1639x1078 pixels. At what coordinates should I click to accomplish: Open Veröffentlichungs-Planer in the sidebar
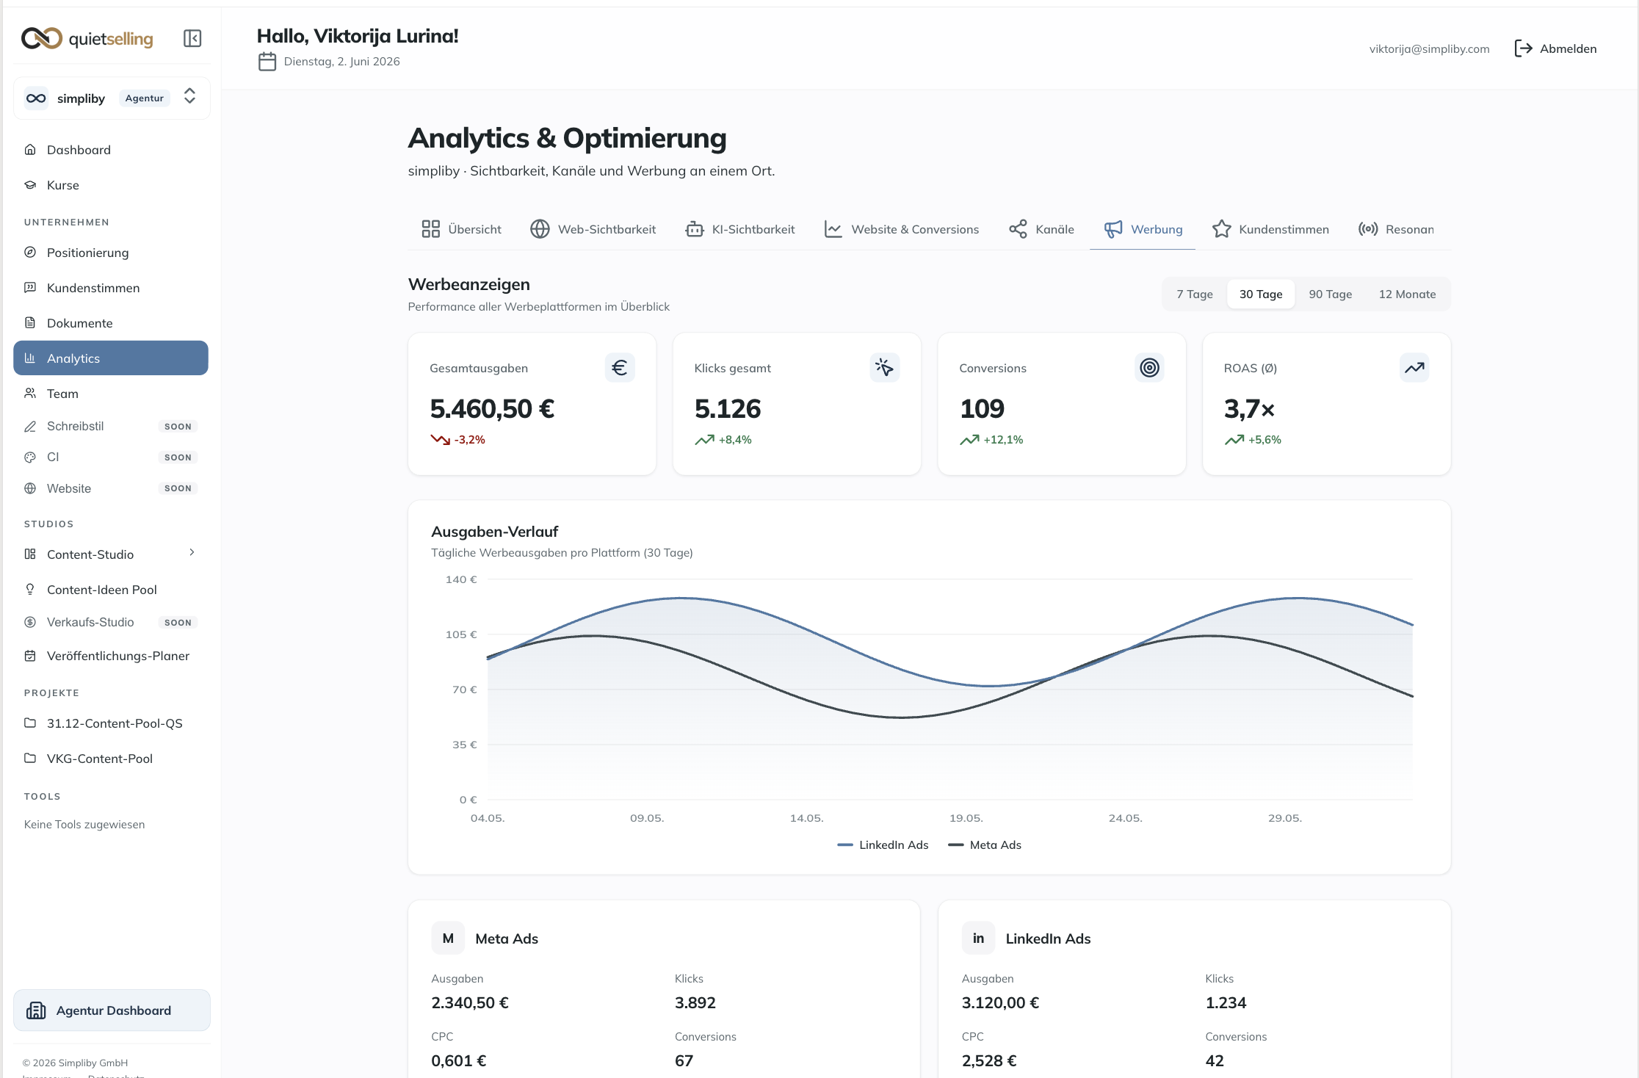point(111,656)
